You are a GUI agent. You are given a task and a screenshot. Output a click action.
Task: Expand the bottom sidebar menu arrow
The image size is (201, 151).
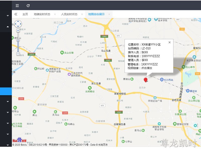pos(8,145)
